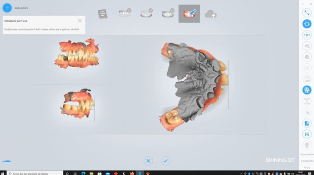314x175 pixels.
Task: Click the fullscreen expand arrows icon
Action: [307, 13]
